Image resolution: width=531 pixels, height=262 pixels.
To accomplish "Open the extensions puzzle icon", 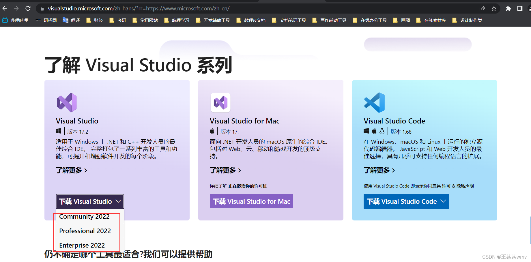I will (x=508, y=9).
